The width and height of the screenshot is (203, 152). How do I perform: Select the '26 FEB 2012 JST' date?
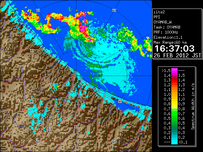coord(177,55)
